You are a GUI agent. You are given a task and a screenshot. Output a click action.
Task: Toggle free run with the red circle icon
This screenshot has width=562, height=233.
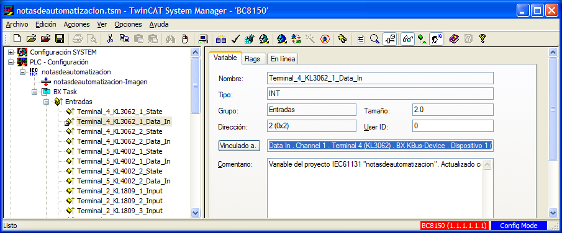[325, 38]
